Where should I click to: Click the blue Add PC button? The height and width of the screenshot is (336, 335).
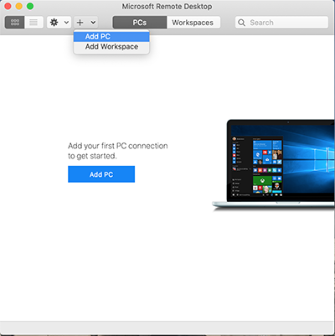(x=101, y=174)
